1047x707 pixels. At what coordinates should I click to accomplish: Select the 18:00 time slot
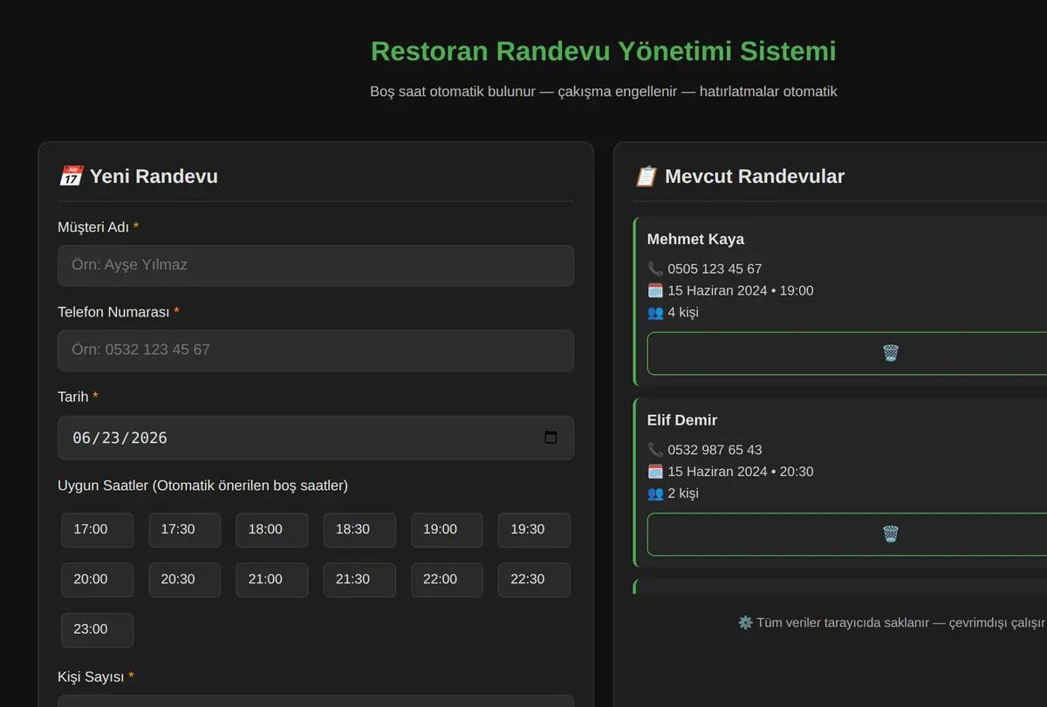point(272,529)
